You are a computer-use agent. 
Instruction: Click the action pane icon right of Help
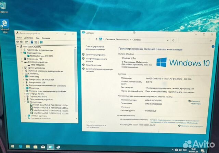click(36, 42)
